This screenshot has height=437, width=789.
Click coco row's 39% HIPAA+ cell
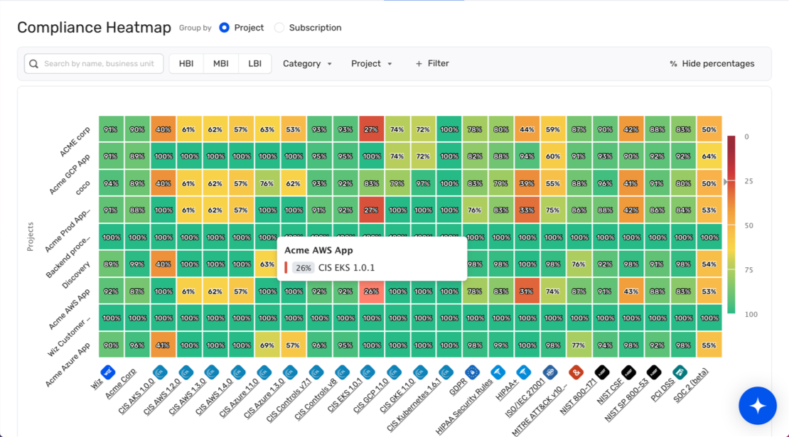click(527, 183)
